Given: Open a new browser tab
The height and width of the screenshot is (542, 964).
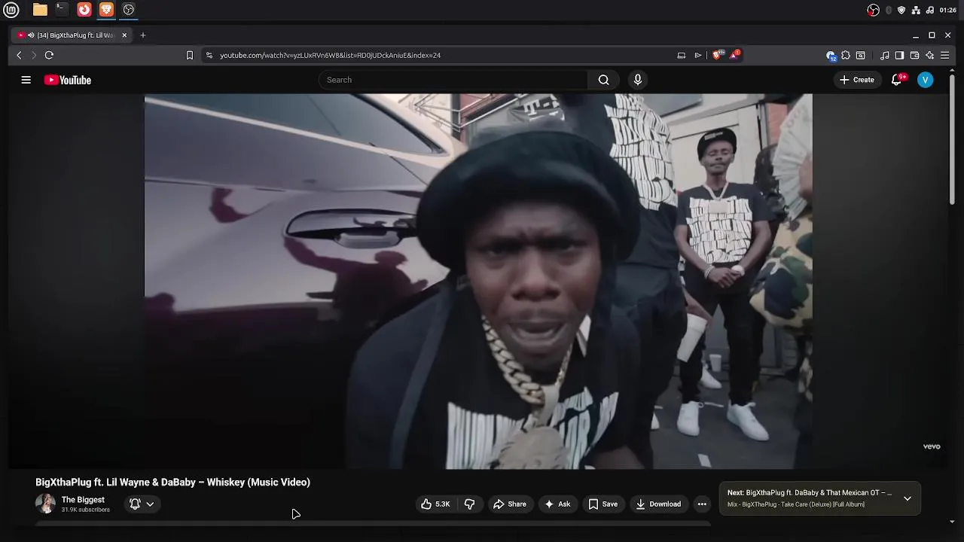Looking at the screenshot, I should (x=142, y=35).
